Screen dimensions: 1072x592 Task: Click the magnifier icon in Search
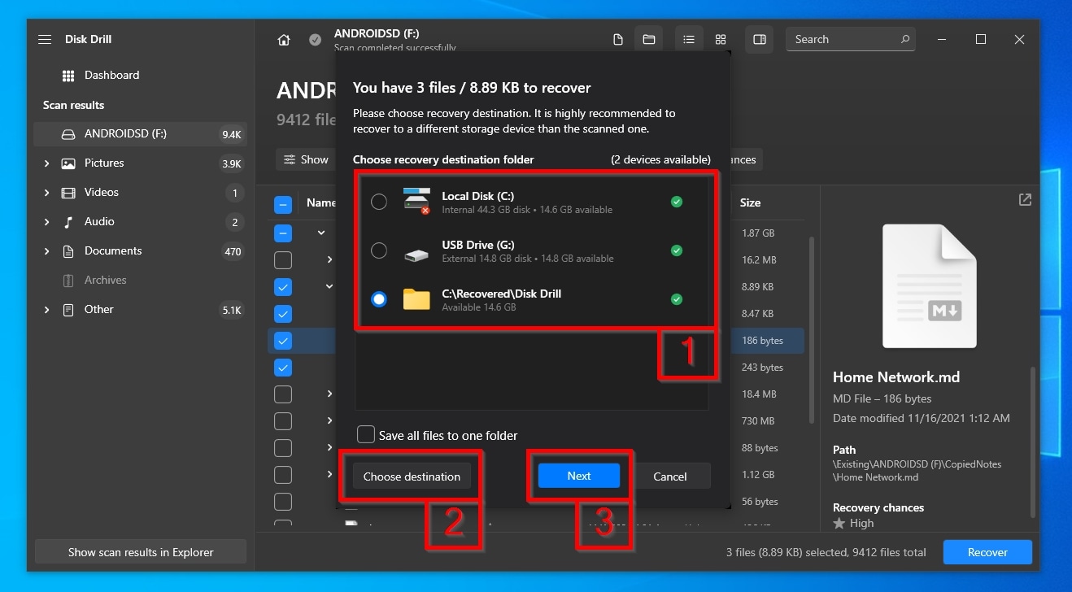(905, 39)
